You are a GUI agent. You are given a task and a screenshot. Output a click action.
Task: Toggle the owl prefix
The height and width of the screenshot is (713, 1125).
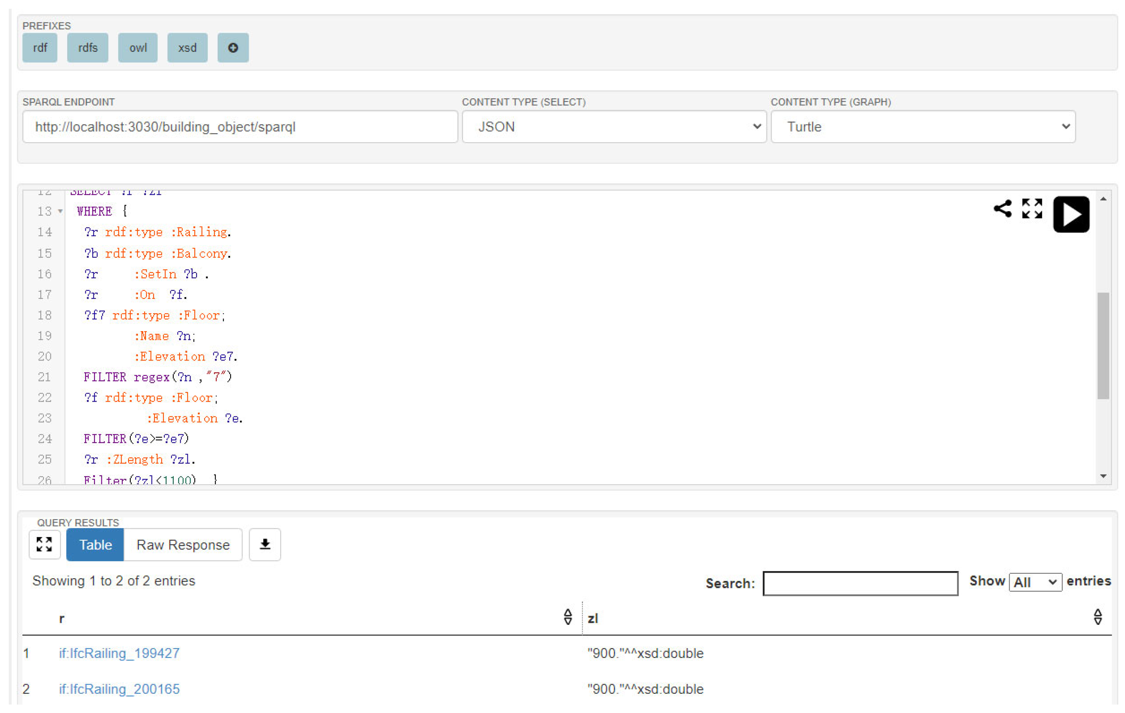tap(138, 48)
